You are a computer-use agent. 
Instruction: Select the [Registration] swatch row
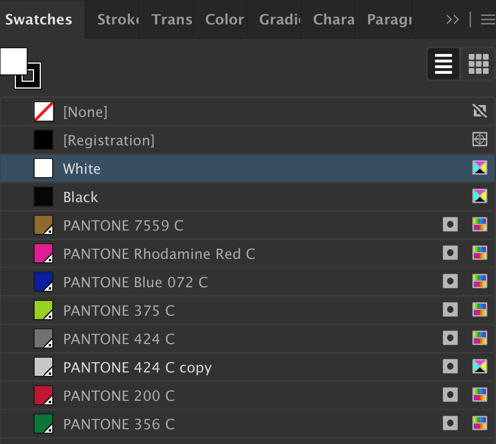point(108,140)
